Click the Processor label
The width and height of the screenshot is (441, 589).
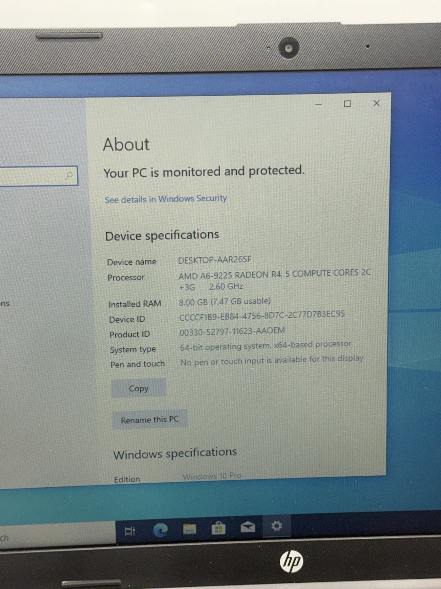pyautogui.click(x=126, y=278)
